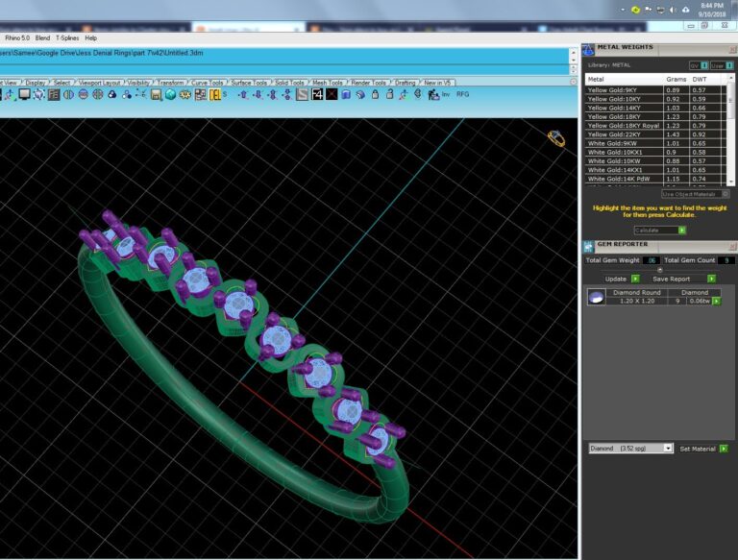738x560 pixels.
Task: Open the Rhino 5.0 menu
Action: pyautogui.click(x=17, y=38)
